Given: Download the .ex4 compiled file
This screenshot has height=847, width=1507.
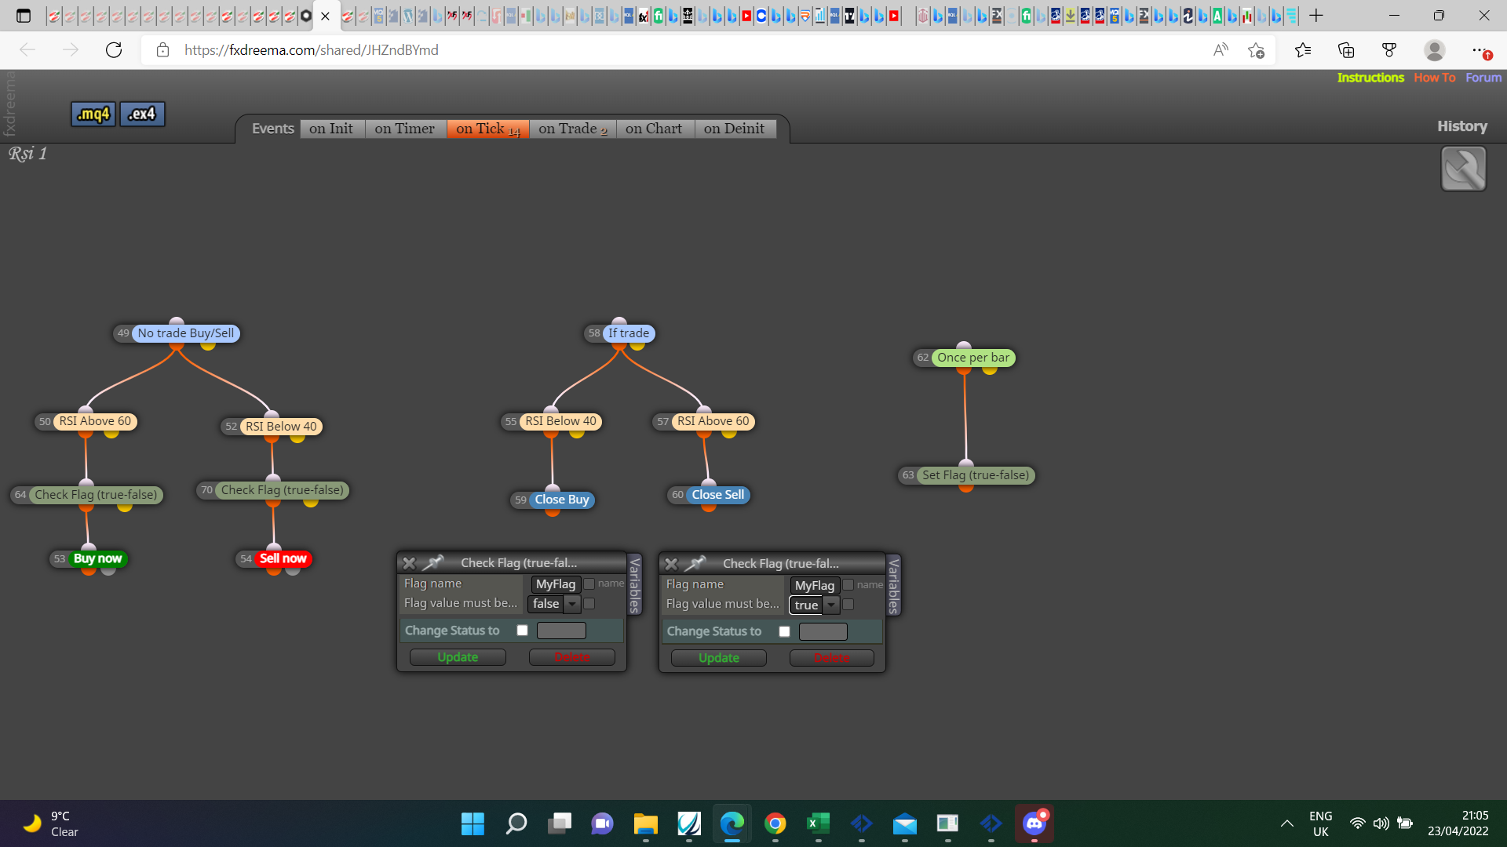Looking at the screenshot, I should [142, 115].
